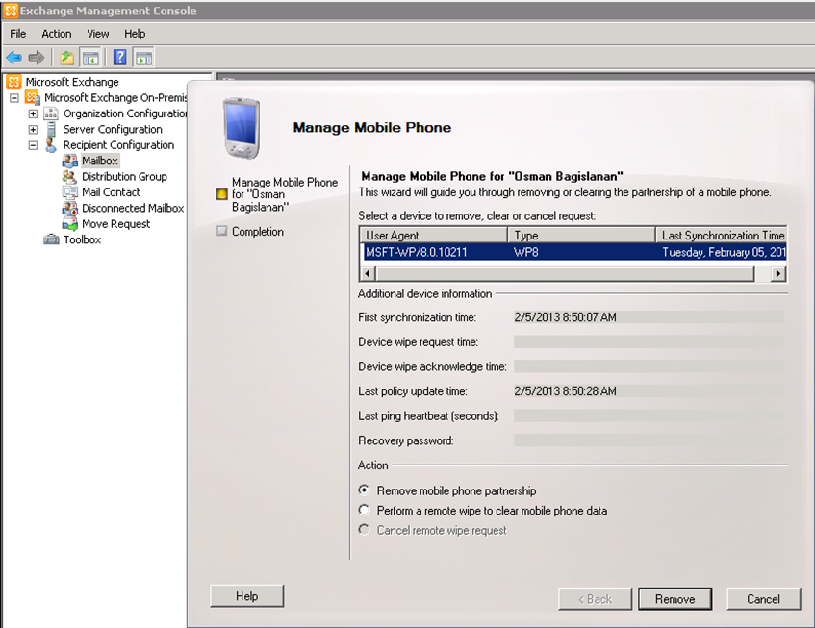The width and height of the screenshot is (815, 628).
Task: Click the Recovery password field
Action: tap(649, 440)
